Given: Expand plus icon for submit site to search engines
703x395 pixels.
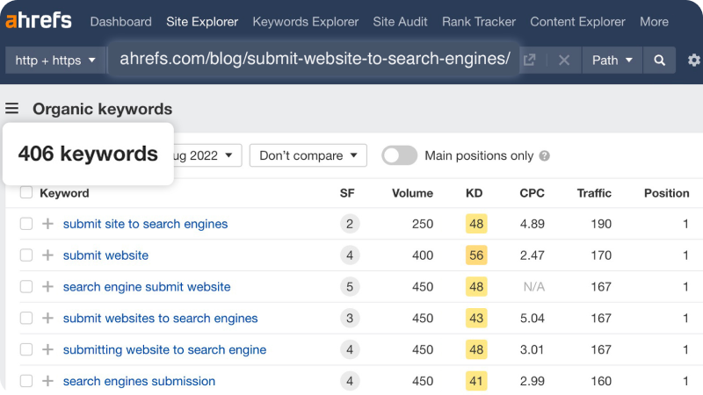Looking at the screenshot, I should point(47,224).
